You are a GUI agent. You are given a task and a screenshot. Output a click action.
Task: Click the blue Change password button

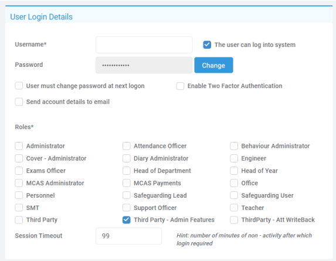[213, 65]
